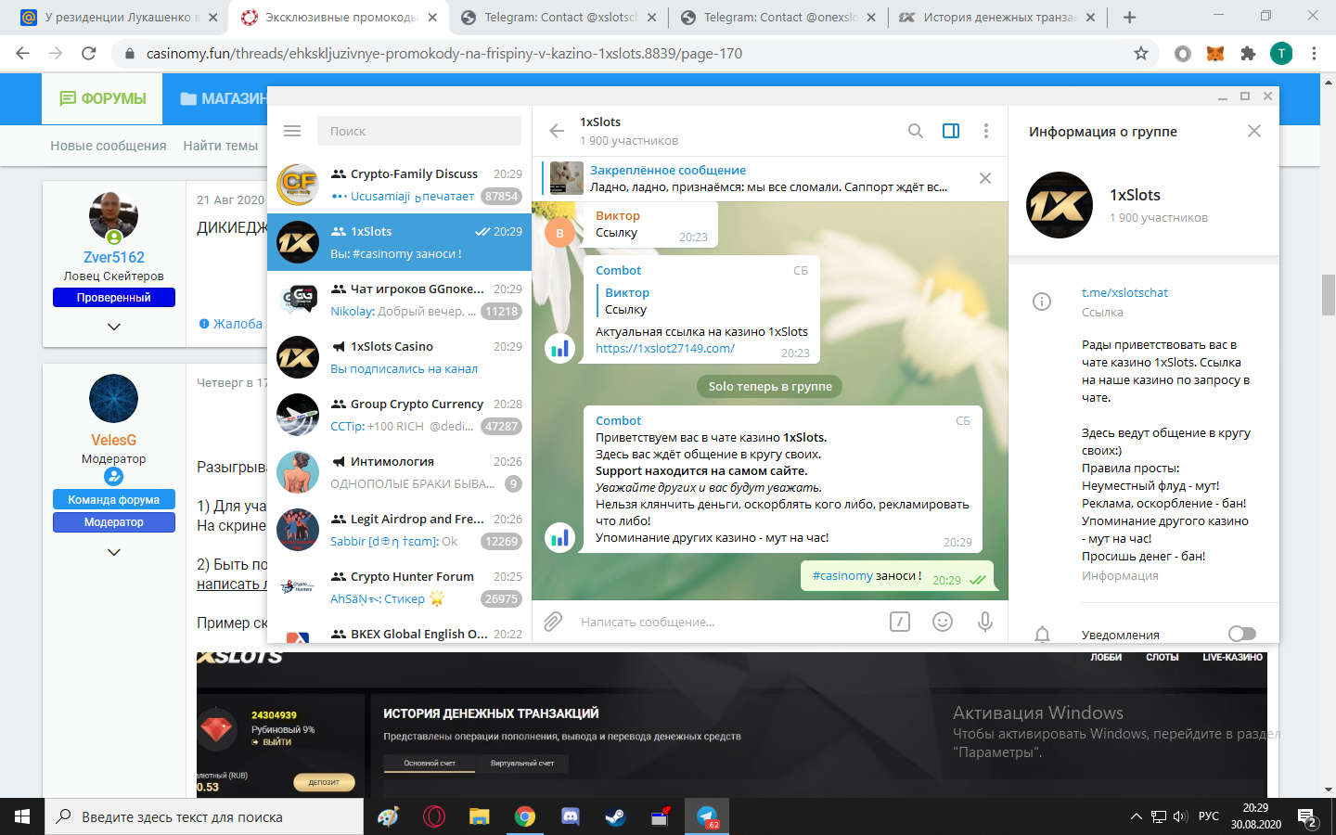Open the Legit Airdrop and Fre... chat
This screenshot has width=1336, height=835.
click(399, 530)
